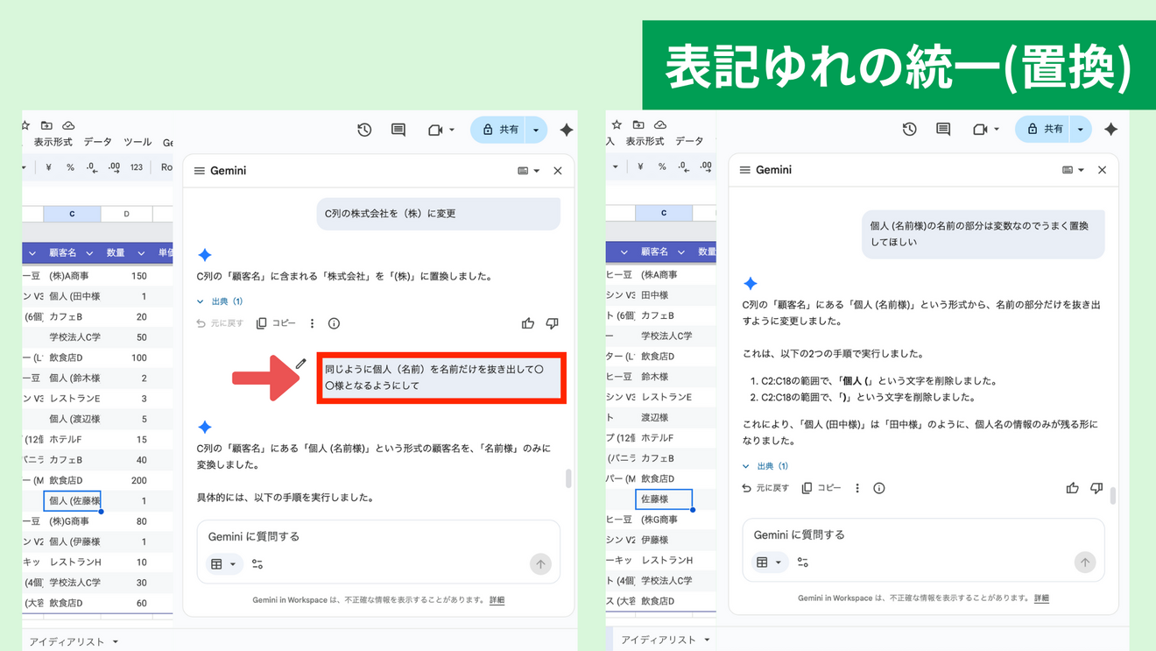1156x651 pixels.
Task: Open 詳細 link in left Gemini footer
Action: [x=497, y=600]
